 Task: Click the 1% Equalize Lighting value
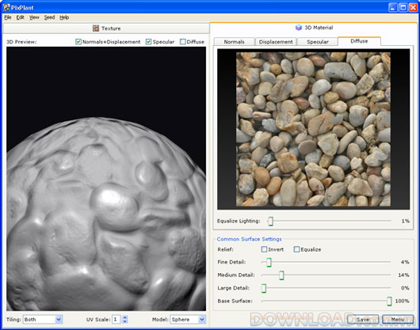point(405,221)
